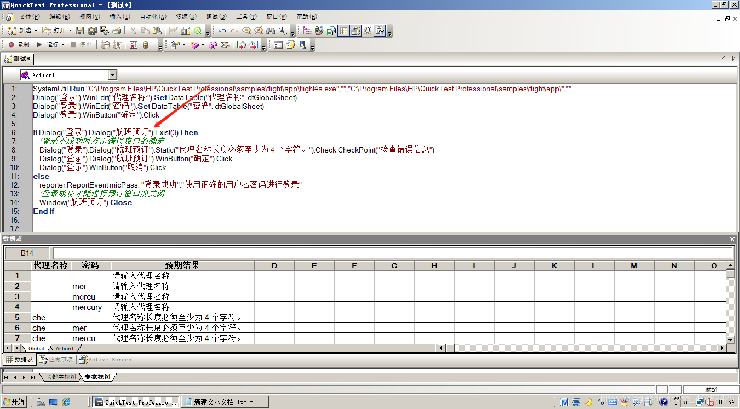The image size is (740, 409).
Task: Click the Print icon in toolbar
Action: (x=117, y=31)
